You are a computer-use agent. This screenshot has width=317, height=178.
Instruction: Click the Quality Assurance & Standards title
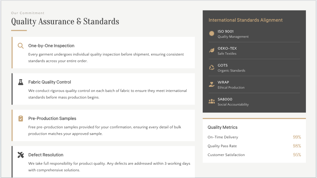(x=65, y=22)
